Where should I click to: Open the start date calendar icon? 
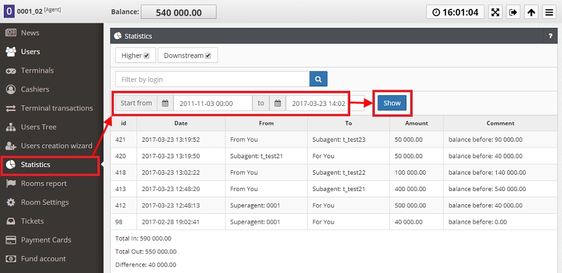(165, 103)
